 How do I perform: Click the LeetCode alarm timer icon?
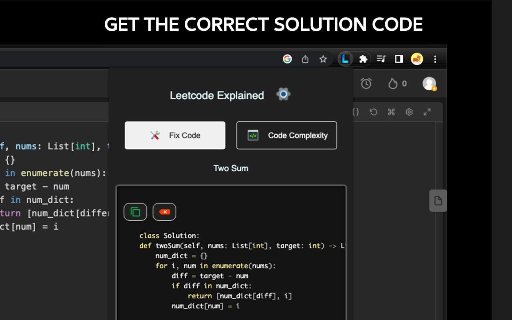[366, 83]
